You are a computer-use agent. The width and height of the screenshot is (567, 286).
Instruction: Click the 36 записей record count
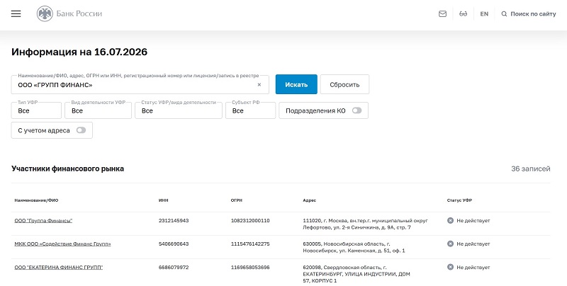tap(530, 168)
